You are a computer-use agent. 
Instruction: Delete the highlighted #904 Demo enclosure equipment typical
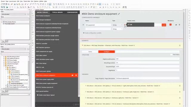(x=76, y=75)
